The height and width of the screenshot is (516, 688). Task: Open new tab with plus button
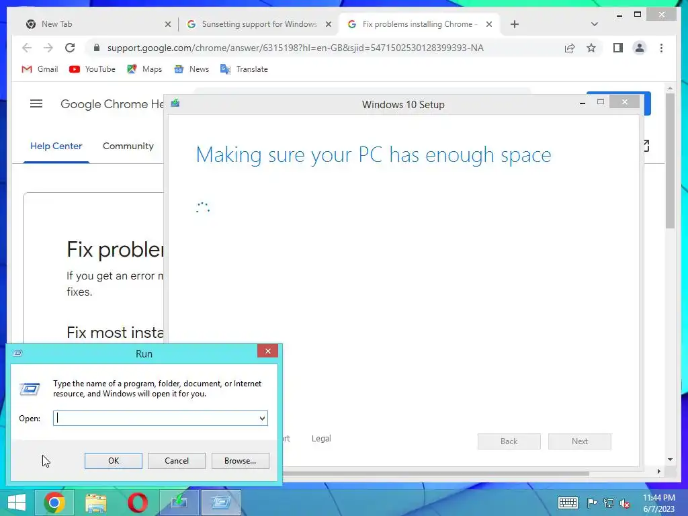515,24
